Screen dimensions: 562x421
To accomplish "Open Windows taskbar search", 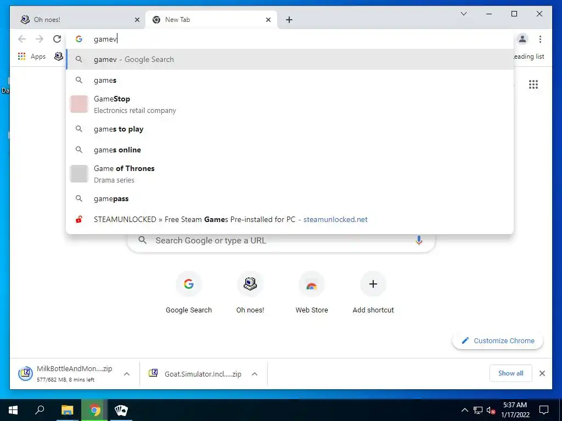I will pos(40,410).
